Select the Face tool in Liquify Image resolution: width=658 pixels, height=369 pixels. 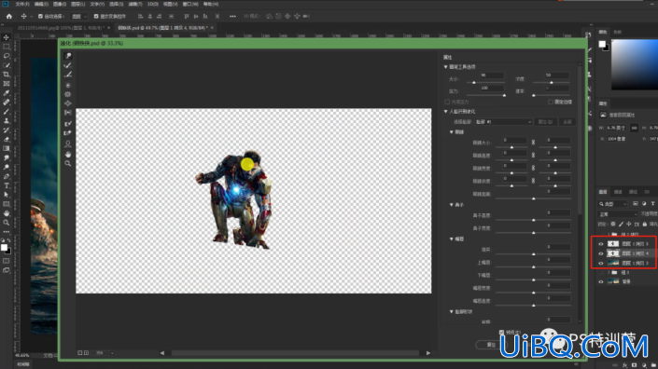pos(68,144)
